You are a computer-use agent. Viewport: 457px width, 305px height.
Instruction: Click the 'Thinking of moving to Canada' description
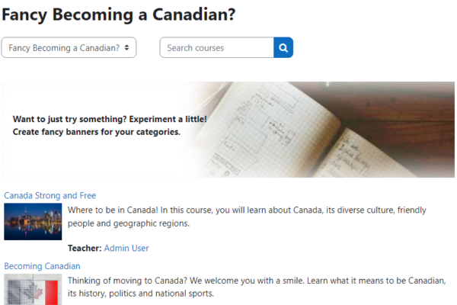click(x=256, y=281)
